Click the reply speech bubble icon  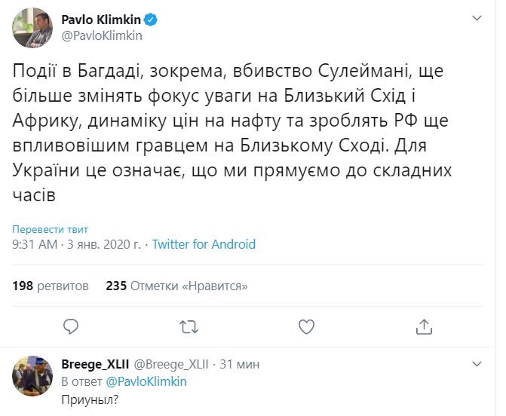click(71, 326)
